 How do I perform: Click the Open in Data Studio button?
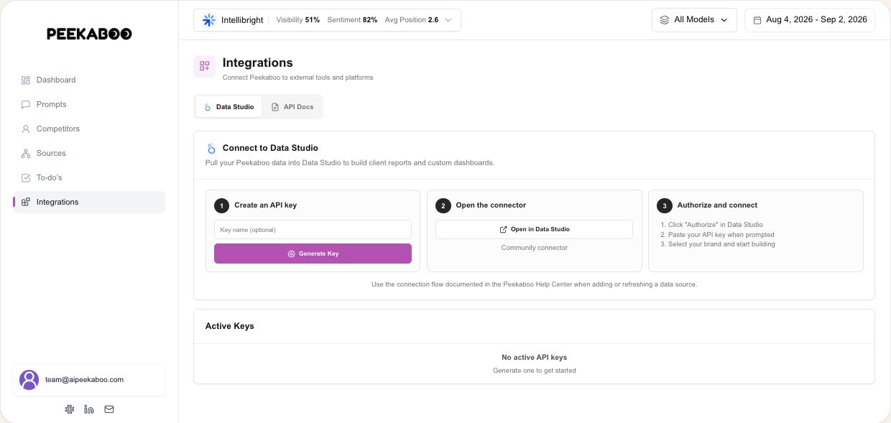(534, 229)
